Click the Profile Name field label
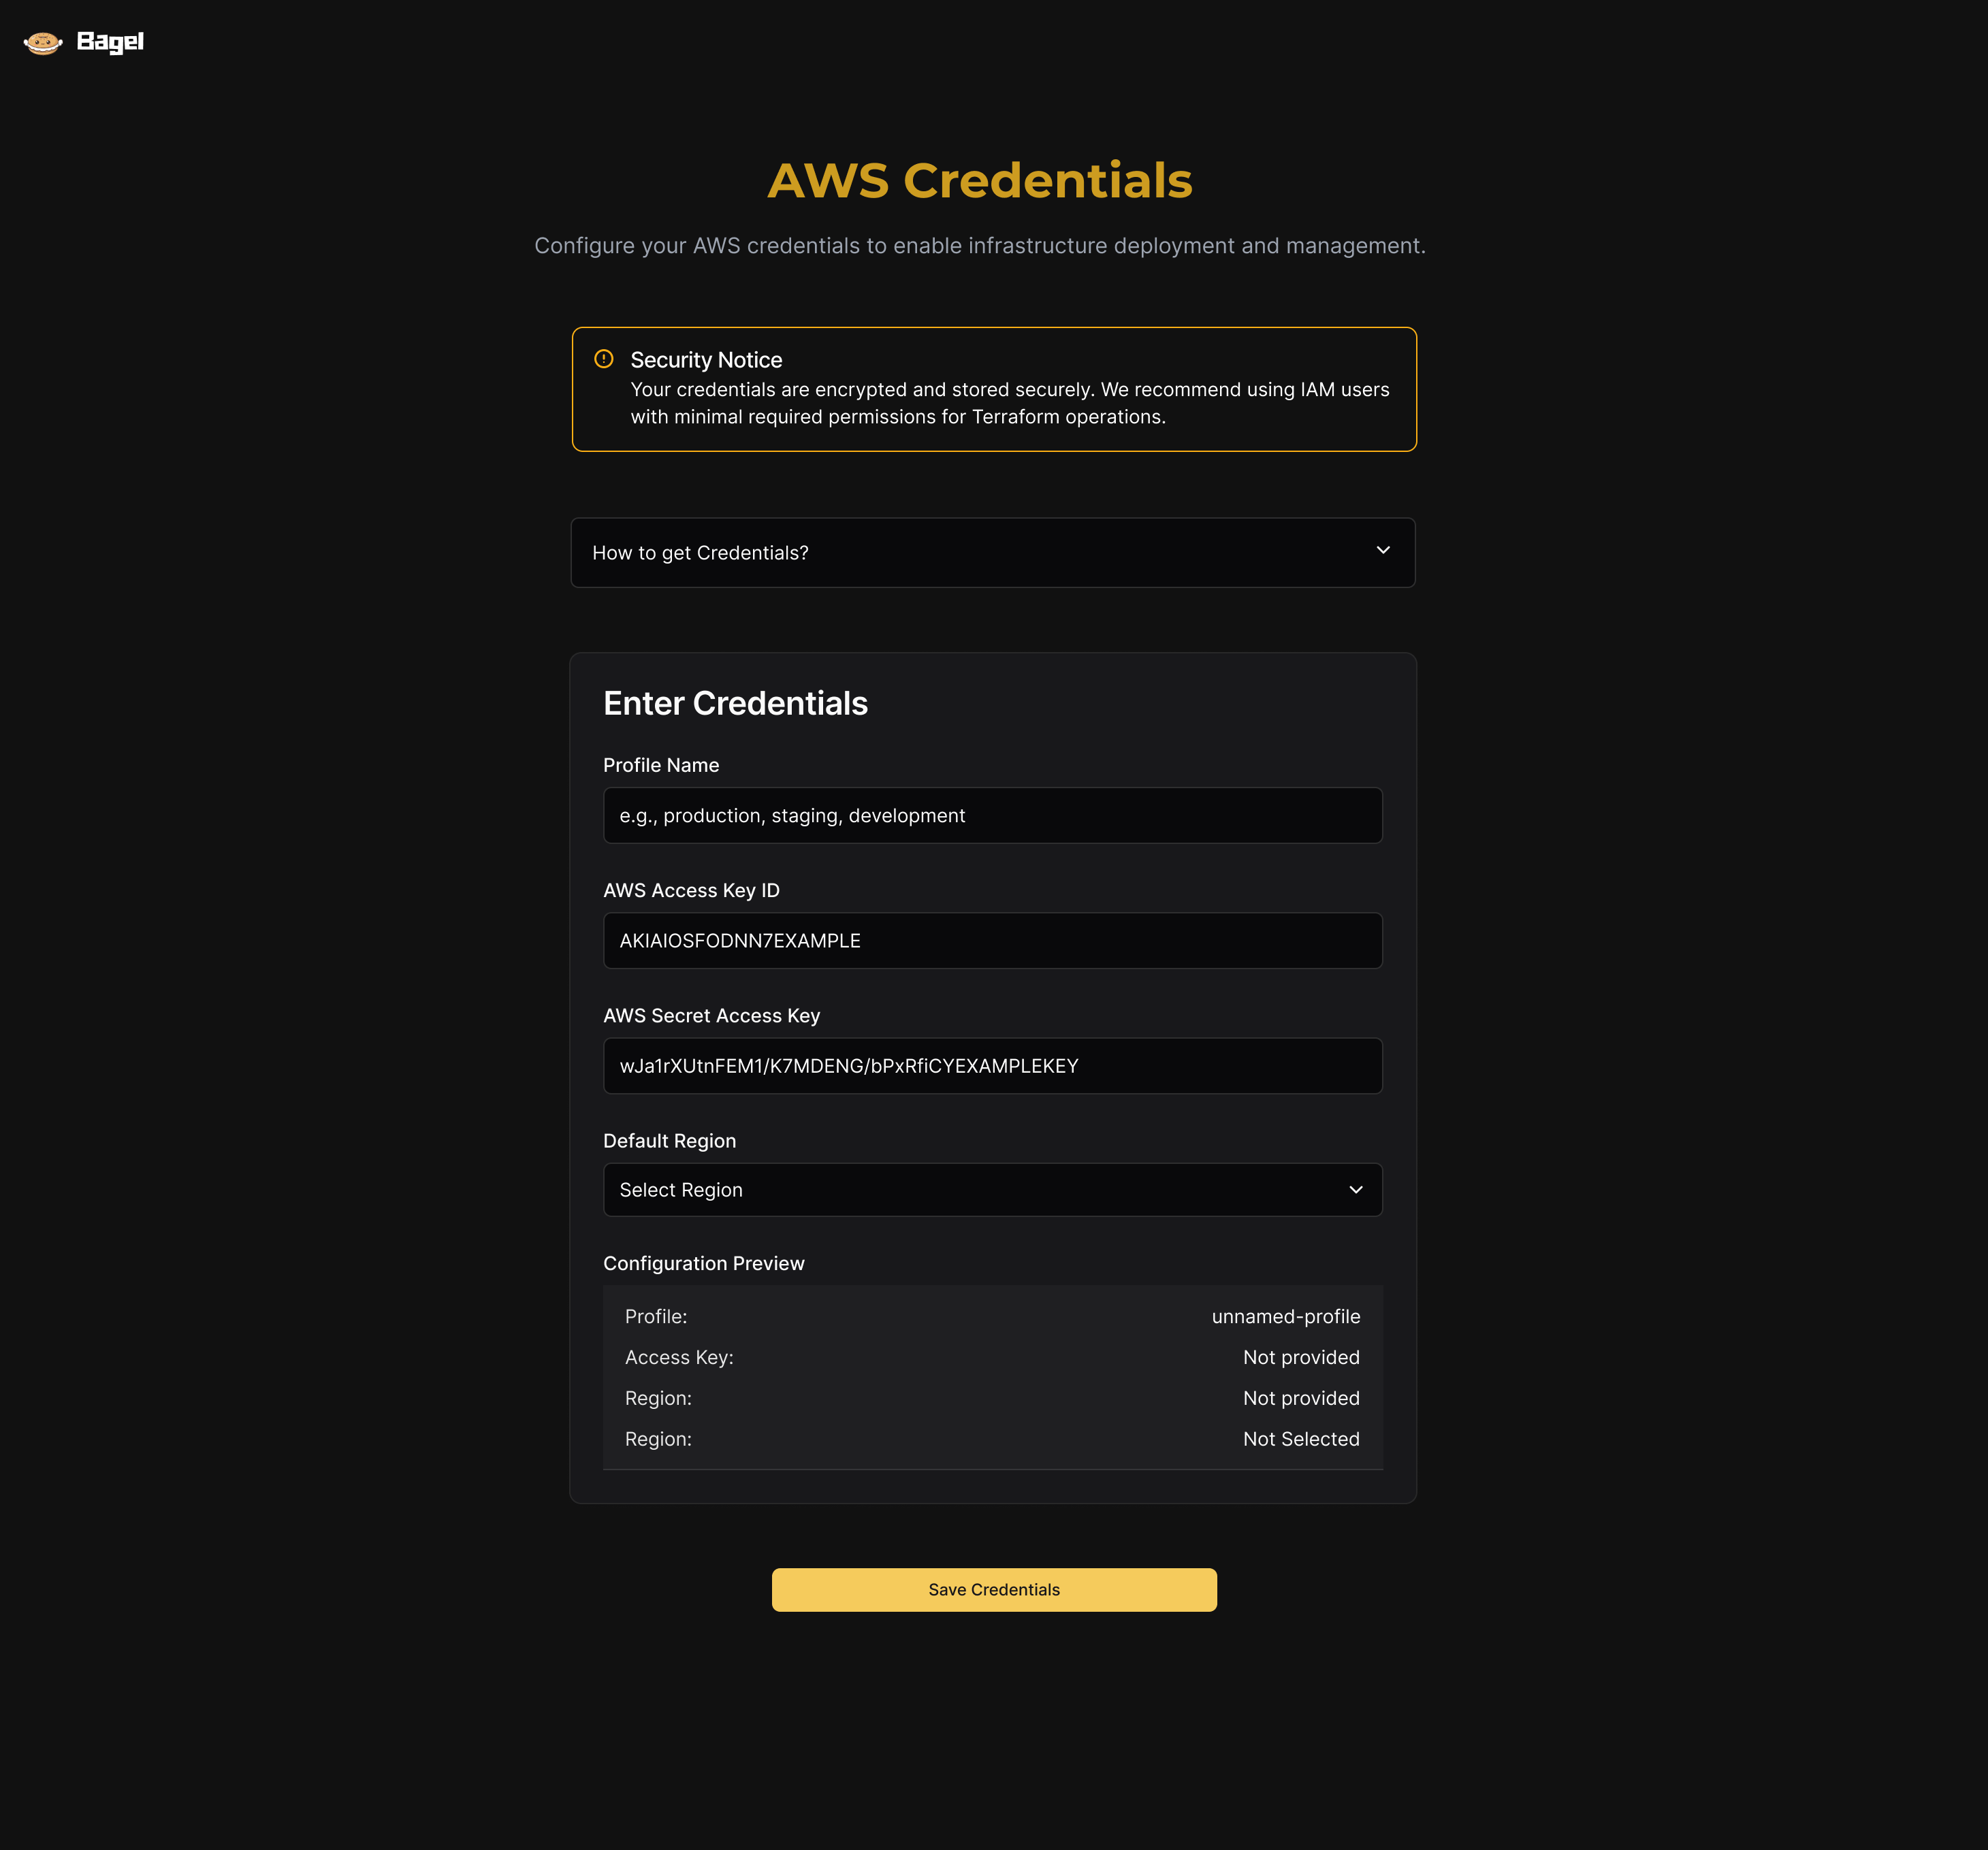Screen dimensions: 1988x1850 pos(661,766)
